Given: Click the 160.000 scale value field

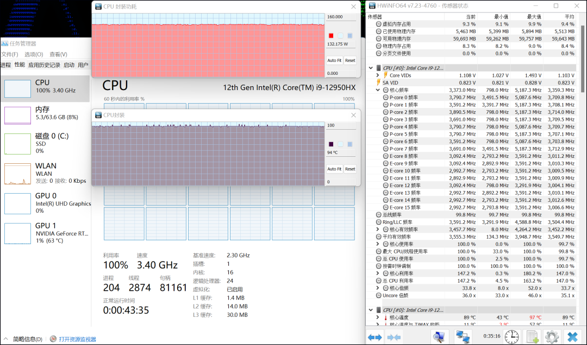Looking at the screenshot, I should 340,16.
